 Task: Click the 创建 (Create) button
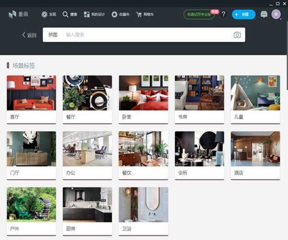pyautogui.click(x=243, y=14)
